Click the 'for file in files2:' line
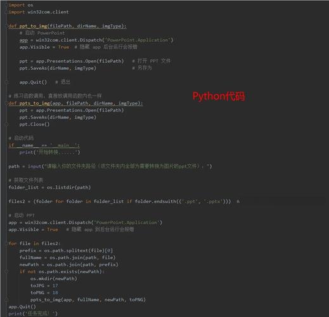 pyautogui.click(x=34, y=243)
